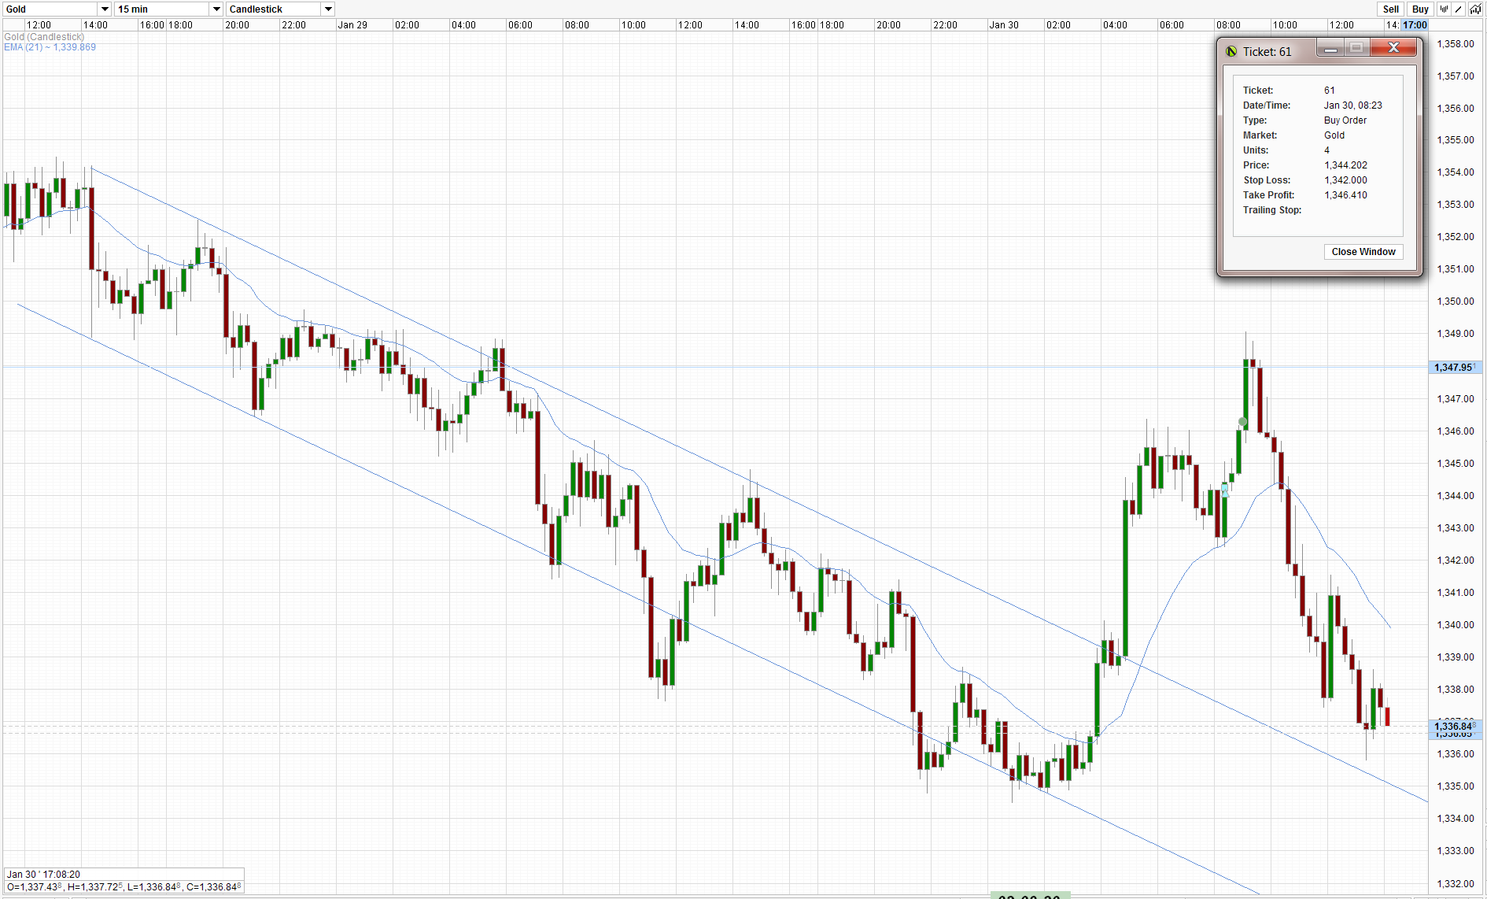
Task: Click the Buy button
Action: tap(1420, 9)
